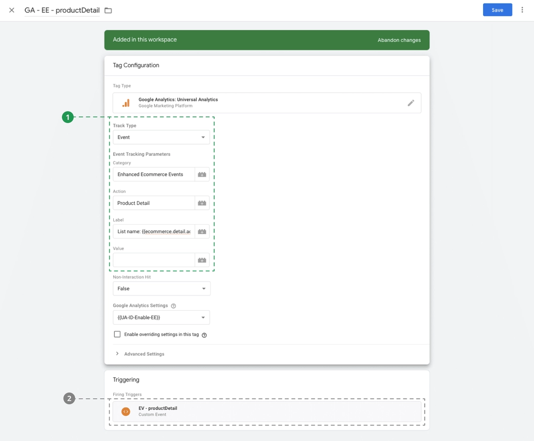The image size is (534, 441).
Task: Insert variable in Action field via brick icon
Action: point(202,203)
